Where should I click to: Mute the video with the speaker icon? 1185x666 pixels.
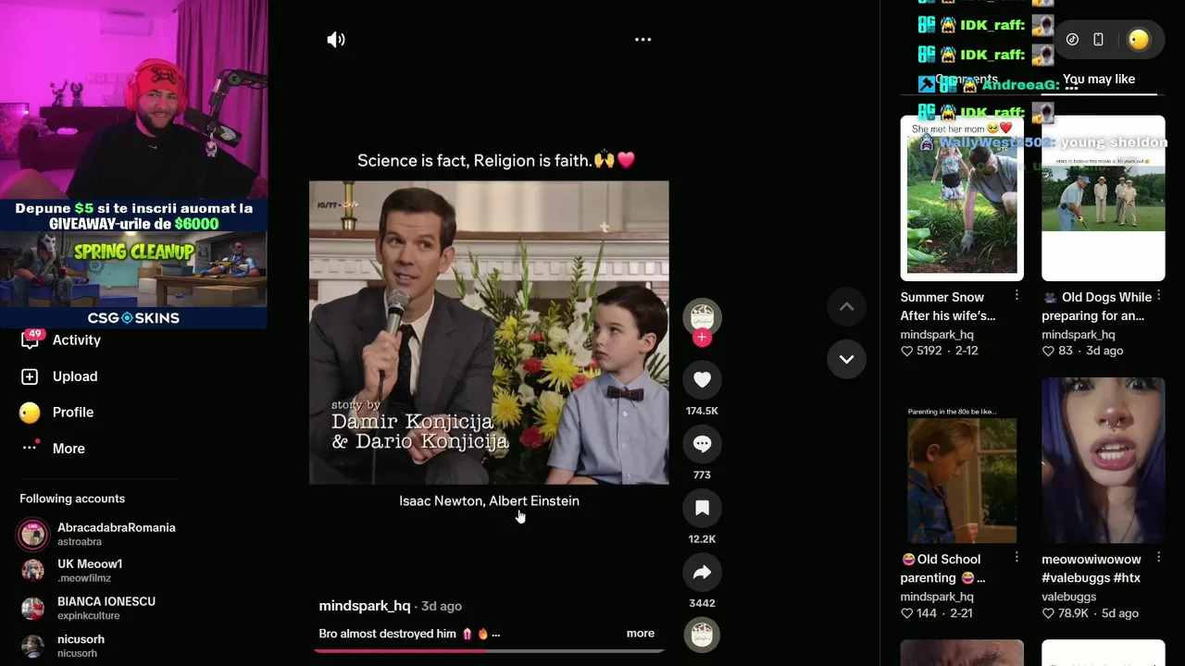(x=336, y=40)
